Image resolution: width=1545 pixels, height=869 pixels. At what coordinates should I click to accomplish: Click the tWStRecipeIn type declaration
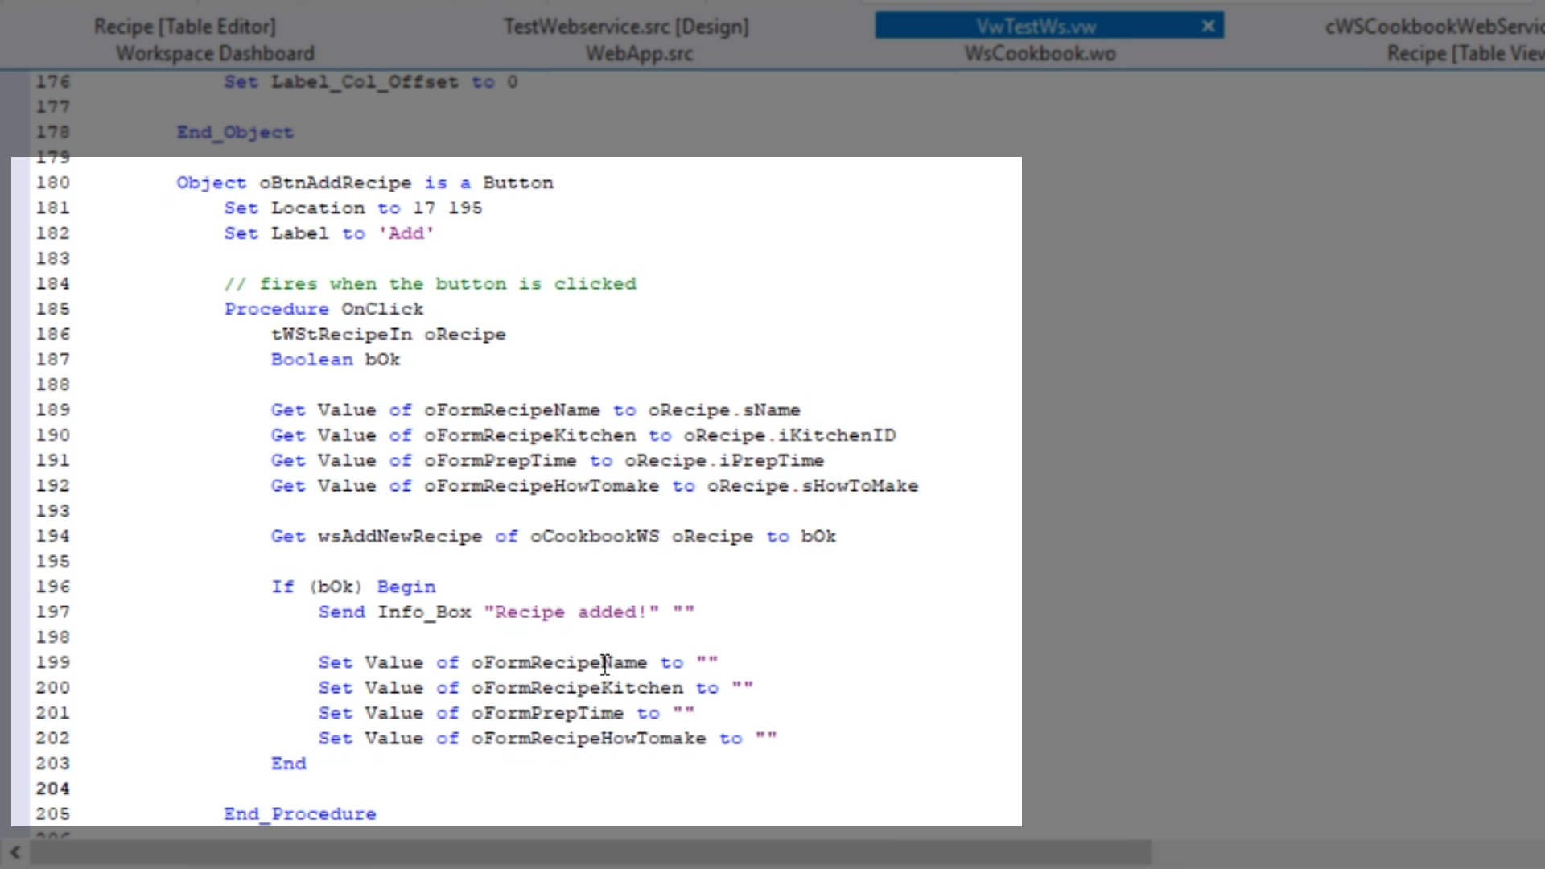[x=341, y=335]
